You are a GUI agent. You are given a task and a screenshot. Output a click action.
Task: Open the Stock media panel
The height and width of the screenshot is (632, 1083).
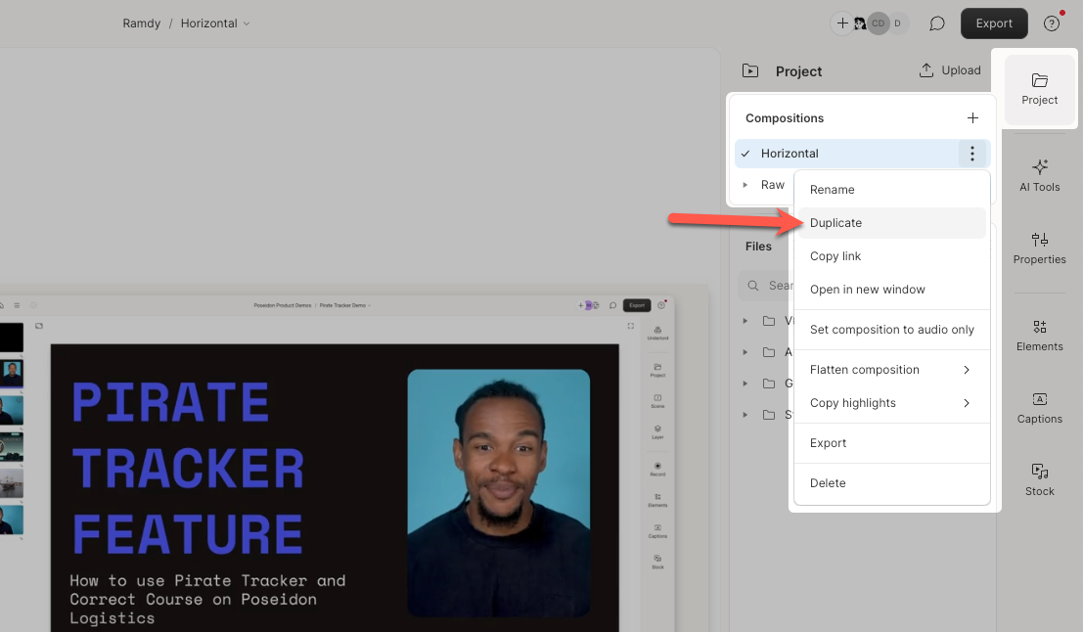pos(1039,478)
